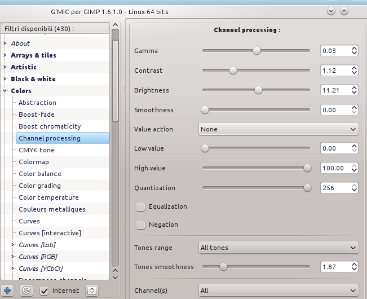Click the refresh filters icon button
Screen dimensions: 367x299
point(26,291)
